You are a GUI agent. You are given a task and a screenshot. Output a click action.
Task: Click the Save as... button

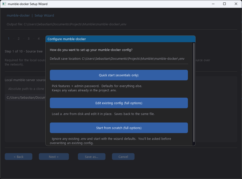(x=91, y=157)
